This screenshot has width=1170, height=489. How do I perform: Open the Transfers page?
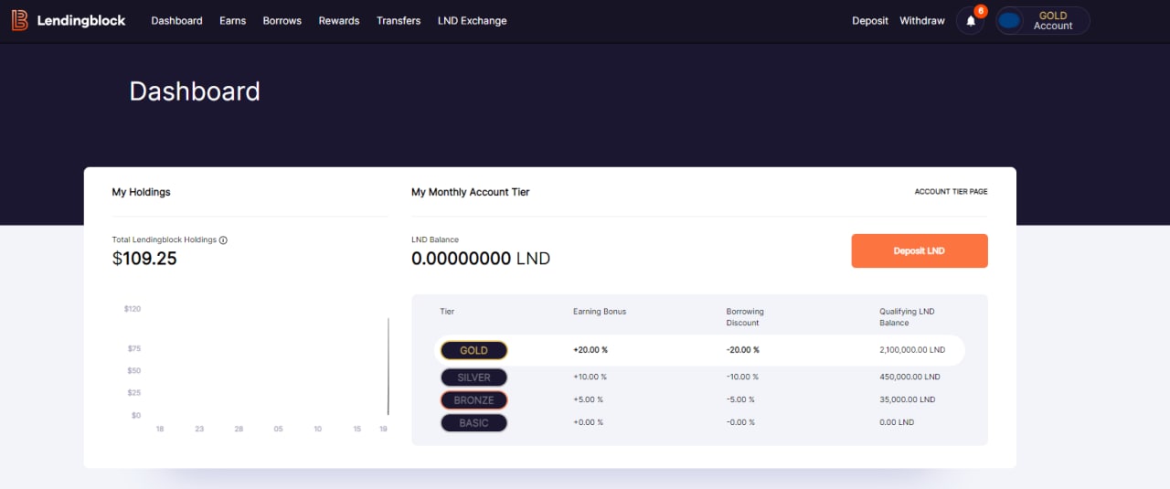point(399,20)
